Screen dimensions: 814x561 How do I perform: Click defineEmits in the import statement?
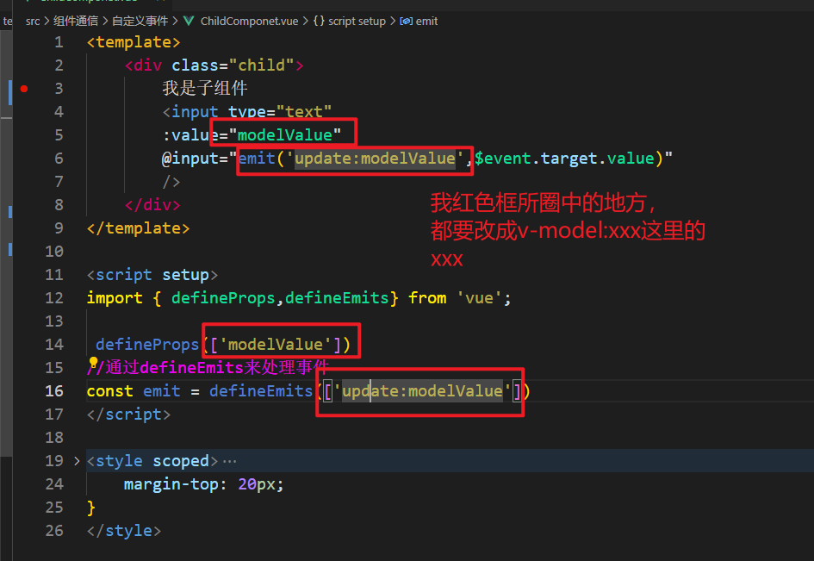click(337, 297)
